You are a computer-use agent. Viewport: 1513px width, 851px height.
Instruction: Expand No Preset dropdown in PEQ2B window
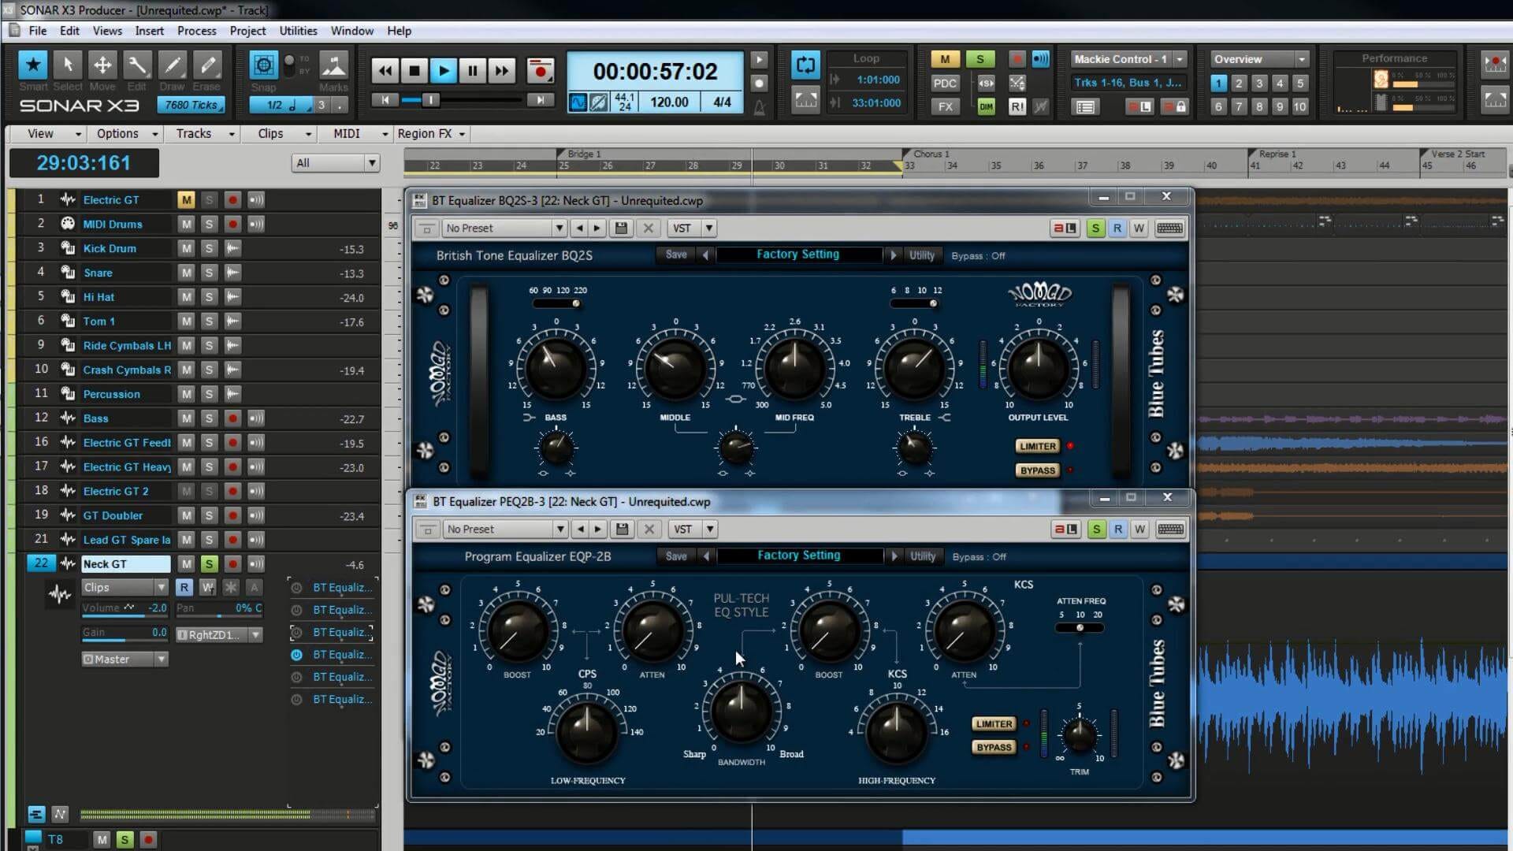pyautogui.click(x=560, y=530)
